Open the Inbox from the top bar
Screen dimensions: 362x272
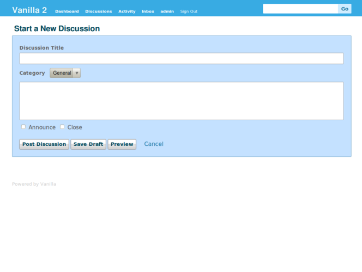point(148,11)
